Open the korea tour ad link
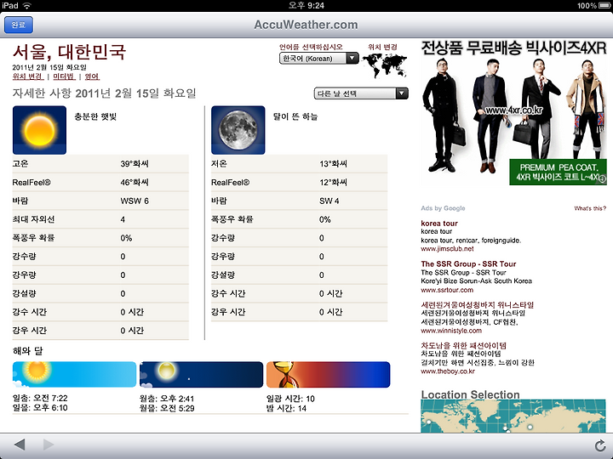613x459 pixels. coord(439,224)
